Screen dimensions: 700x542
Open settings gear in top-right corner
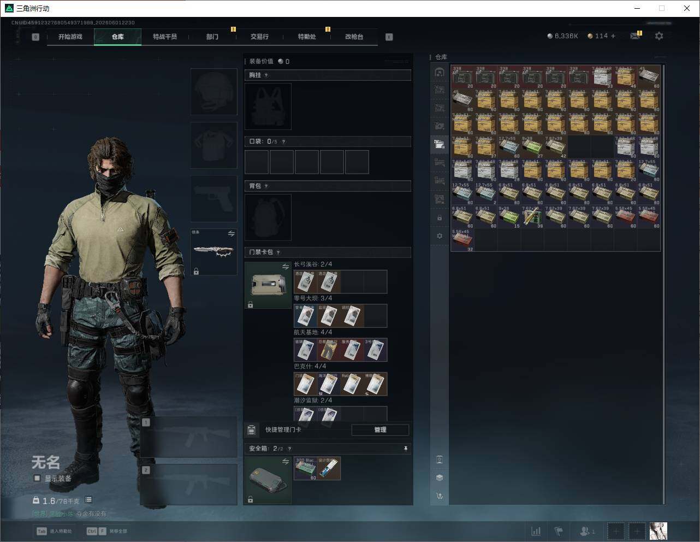coord(659,36)
